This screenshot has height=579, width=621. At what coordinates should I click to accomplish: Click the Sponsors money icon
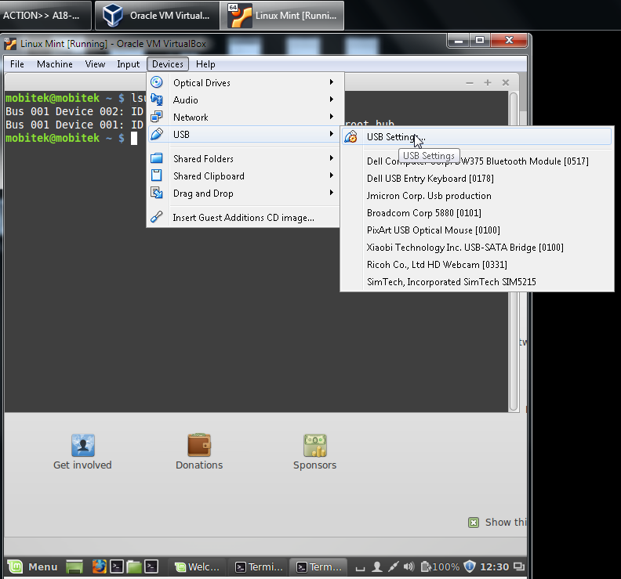click(x=314, y=446)
